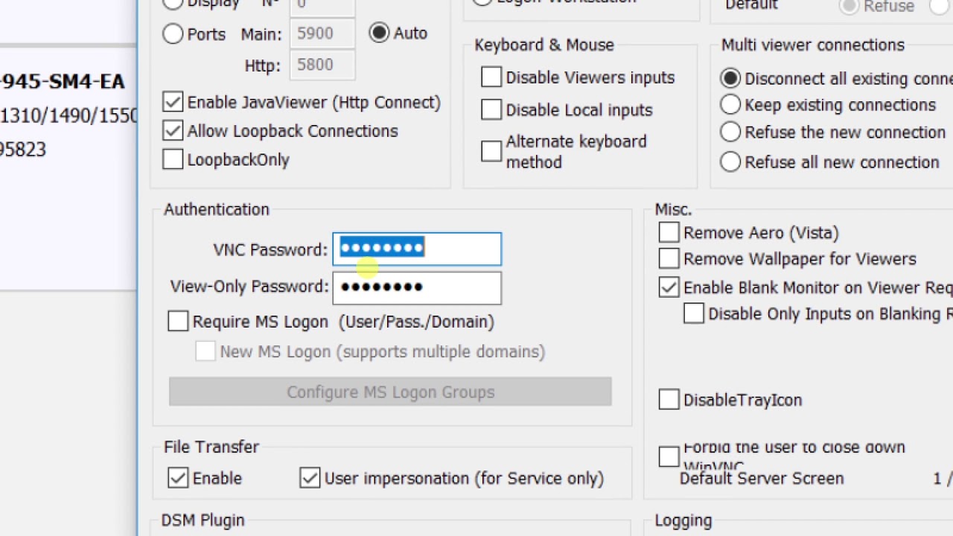The height and width of the screenshot is (536, 953).
Task: Choose Refuse all new connection
Action: pyautogui.click(x=730, y=162)
